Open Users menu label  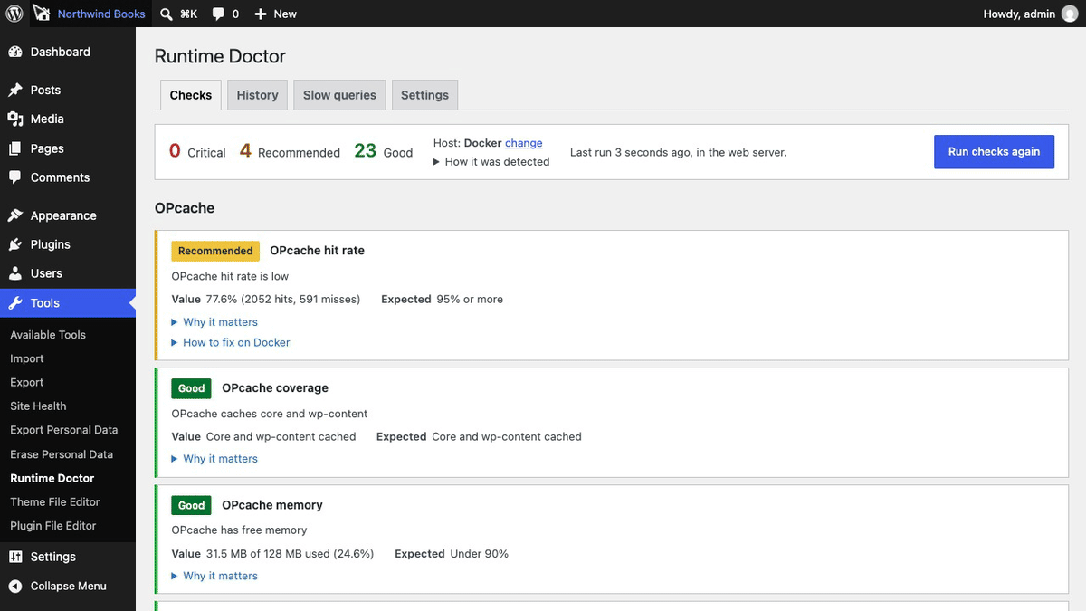(x=46, y=273)
